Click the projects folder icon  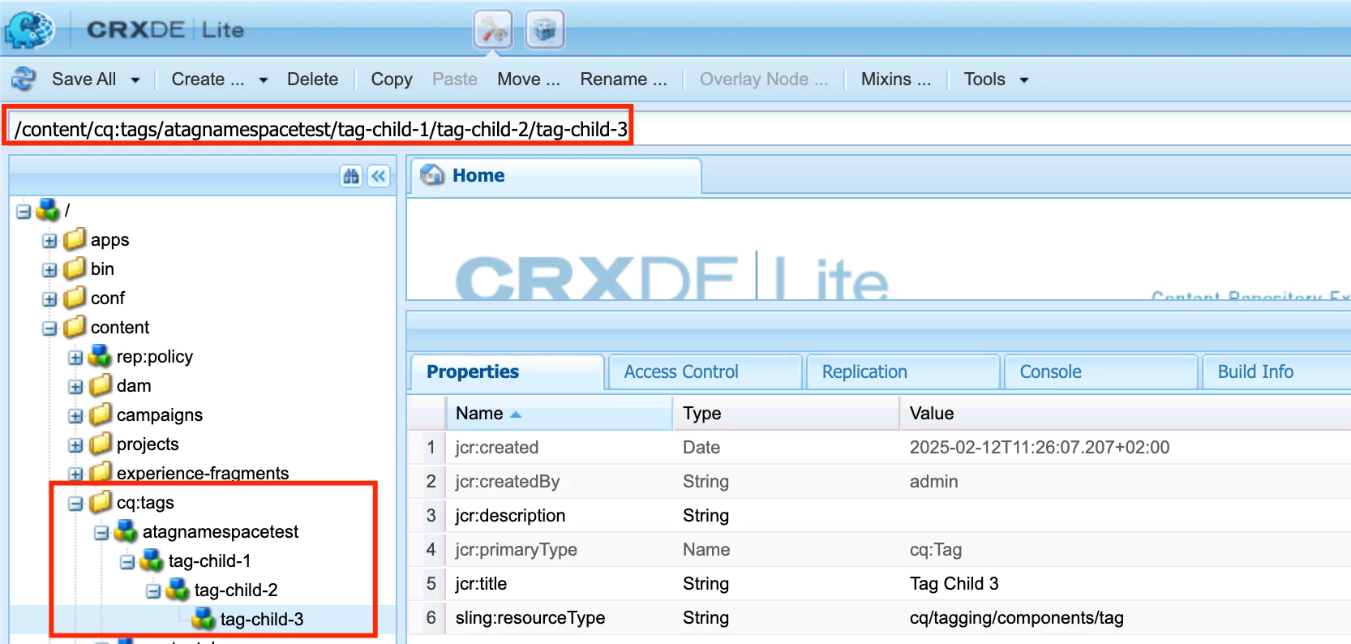coord(101,444)
